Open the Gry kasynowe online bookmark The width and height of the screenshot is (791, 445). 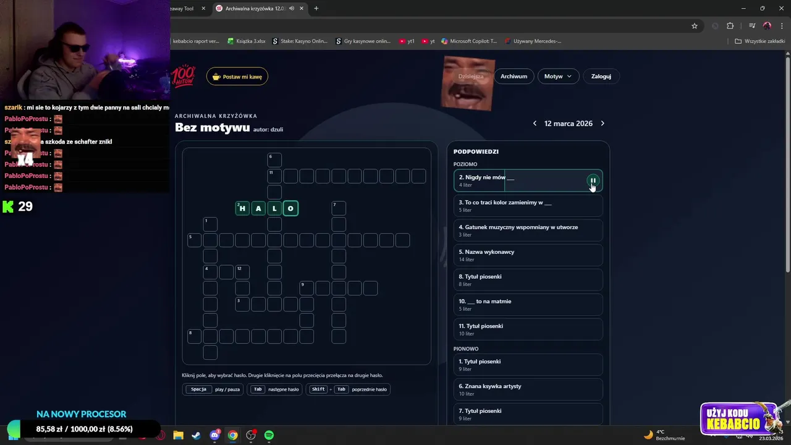point(363,41)
